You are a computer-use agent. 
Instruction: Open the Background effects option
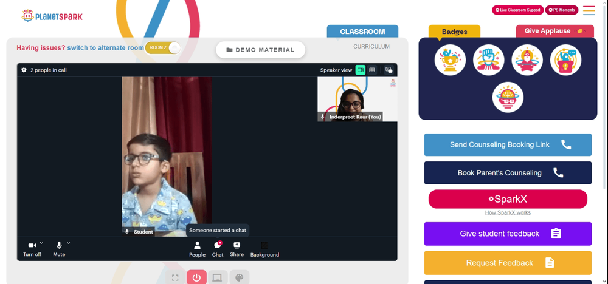pyautogui.click(x=264, y=249)
